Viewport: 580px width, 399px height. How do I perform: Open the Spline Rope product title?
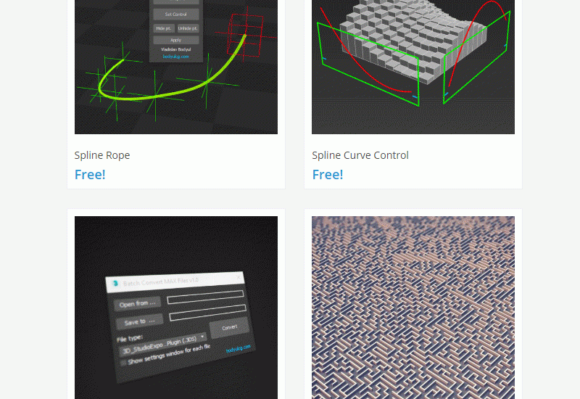[102, 155]
